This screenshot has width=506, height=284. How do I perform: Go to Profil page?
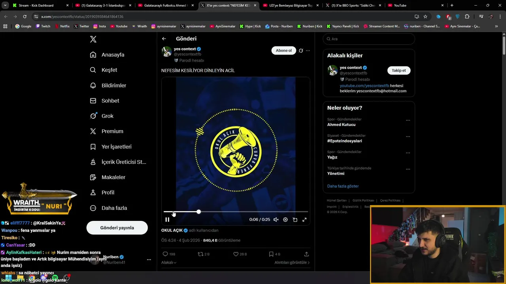coord(102,192)
